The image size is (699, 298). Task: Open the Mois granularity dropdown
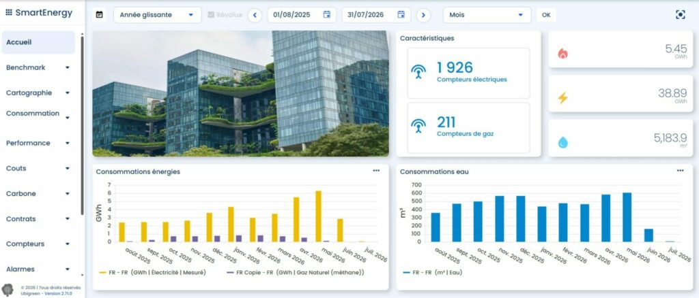pyautogui.click(x=487, y=15)
